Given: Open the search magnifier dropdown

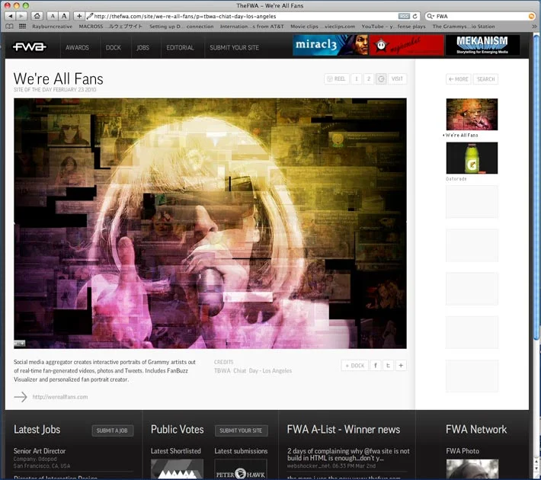Looking at the screenshot, I should [x=431, y=16].
